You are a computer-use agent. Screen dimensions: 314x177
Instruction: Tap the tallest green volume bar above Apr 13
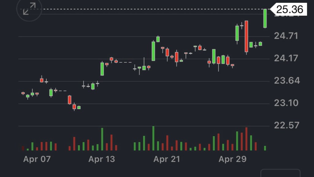102,139
